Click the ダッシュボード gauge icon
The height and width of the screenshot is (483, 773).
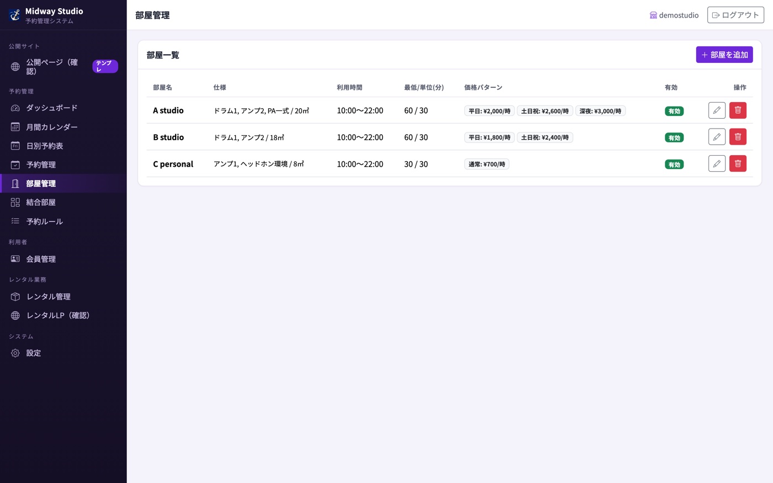pyautogui.click(x=15, y=108)
